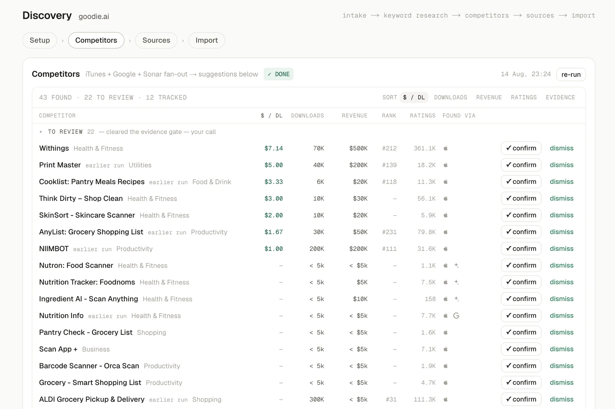The height and width of the screenshot is (409, 615).
Task: Click the Withings competitor name
Action: tap(54, 148)
